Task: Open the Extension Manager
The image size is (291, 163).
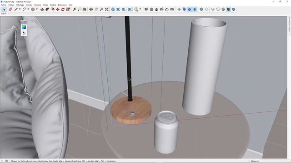Action: point(130,9)
